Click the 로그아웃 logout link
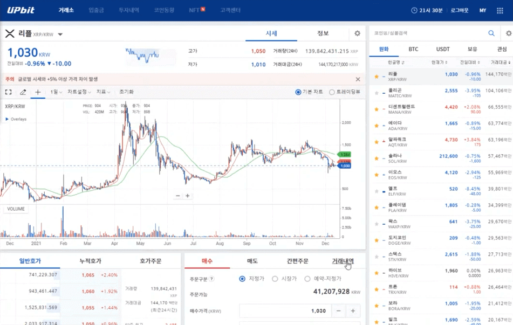Screen dimensions: 513x325 coord(460,10)
